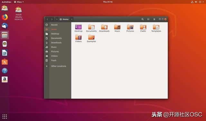Viewport: 206px width, 121px height.
Task: Open Rhythmbox music player from the dock
Action: pos(5,44)
